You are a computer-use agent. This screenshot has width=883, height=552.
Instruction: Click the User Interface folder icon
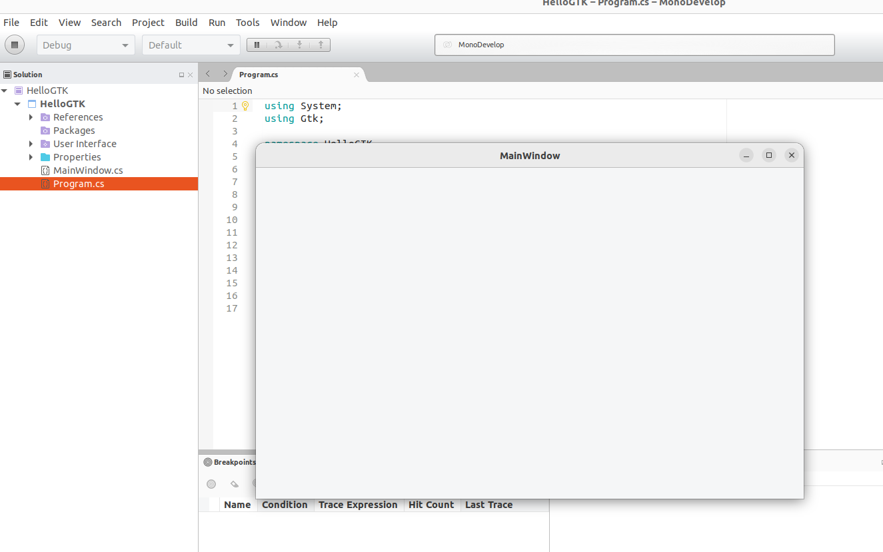(45, 144)
